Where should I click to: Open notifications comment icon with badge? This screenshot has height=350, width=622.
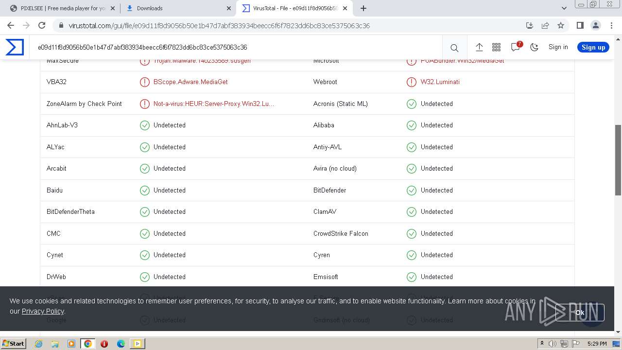point(516,47)
